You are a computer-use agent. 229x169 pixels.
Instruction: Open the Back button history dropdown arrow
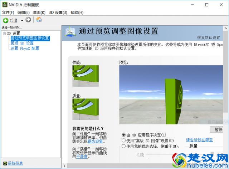[x=22, y=20]
